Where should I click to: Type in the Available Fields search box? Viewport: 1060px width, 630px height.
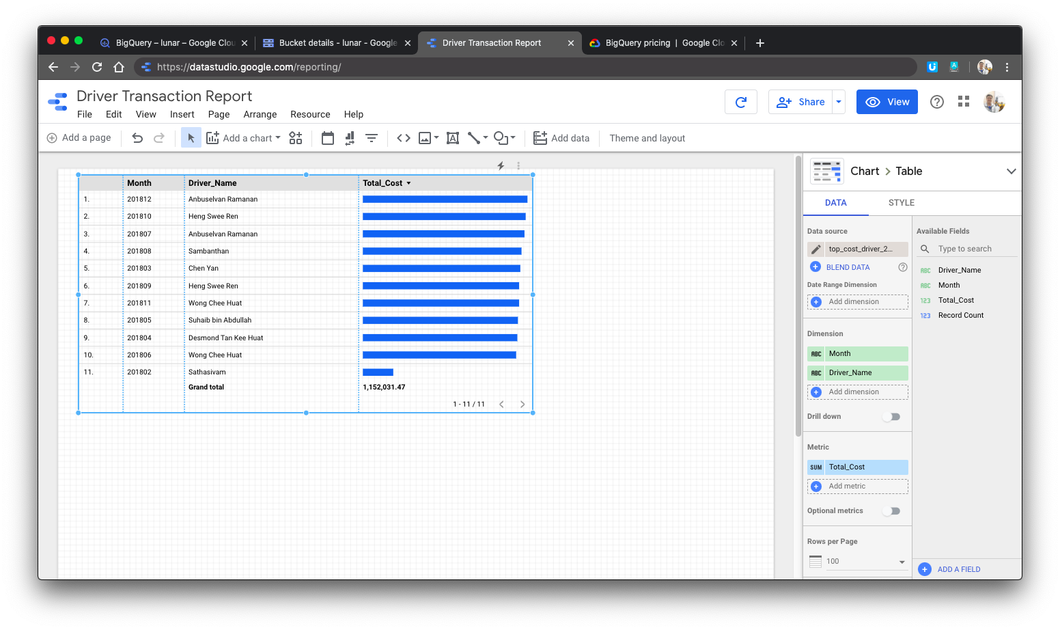970,249
